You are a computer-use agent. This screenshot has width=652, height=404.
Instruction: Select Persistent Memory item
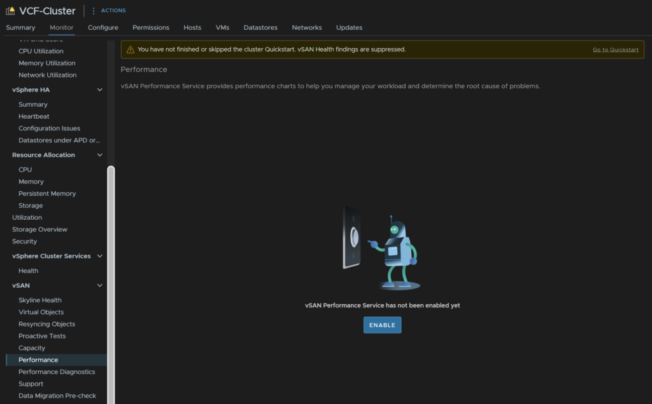[47, 194]
